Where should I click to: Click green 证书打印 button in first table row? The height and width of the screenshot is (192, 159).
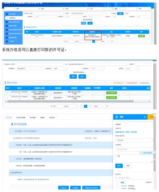pos(112,93)
